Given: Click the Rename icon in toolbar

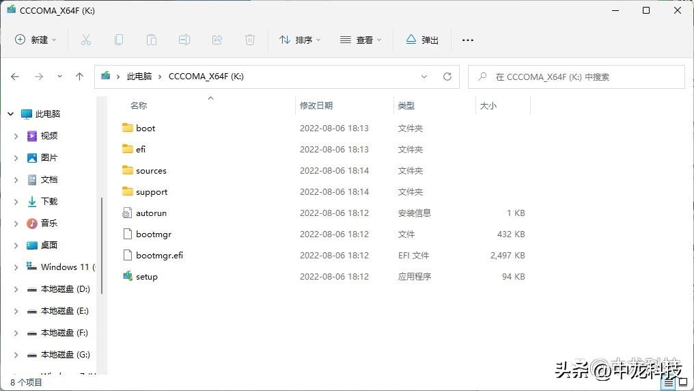Looking at the screenshot, I should point(184,40).
